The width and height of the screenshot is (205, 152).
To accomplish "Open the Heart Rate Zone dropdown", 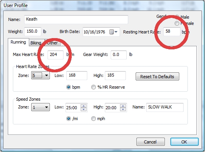I will pyautogui.click(x=41, y=75).
